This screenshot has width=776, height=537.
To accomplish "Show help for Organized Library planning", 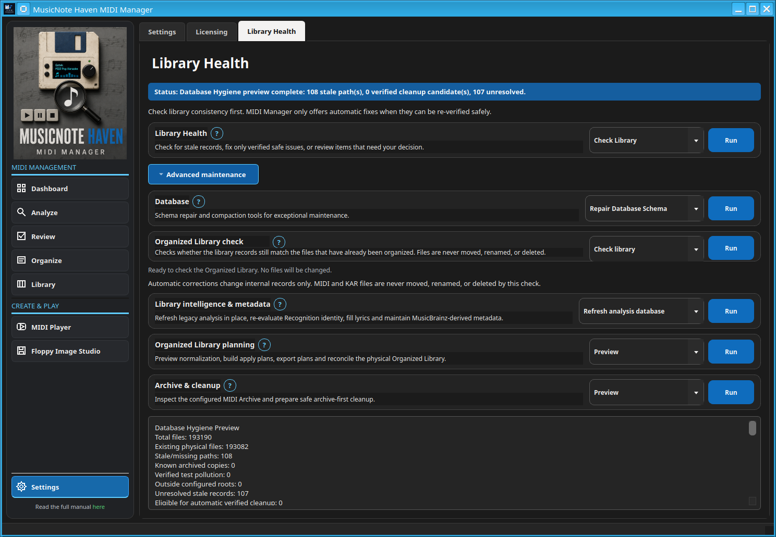I will tap(264, 345).
